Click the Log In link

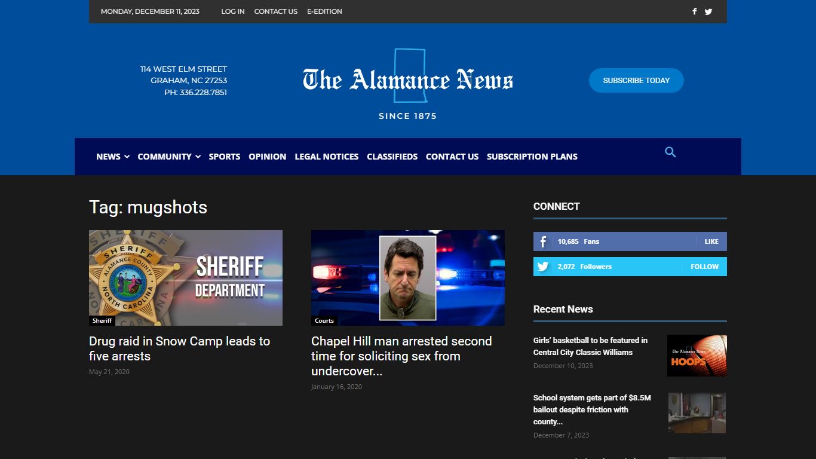233,11
